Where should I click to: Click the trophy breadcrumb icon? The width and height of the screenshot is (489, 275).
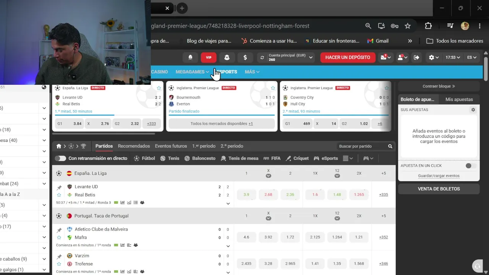click(83, 146)
